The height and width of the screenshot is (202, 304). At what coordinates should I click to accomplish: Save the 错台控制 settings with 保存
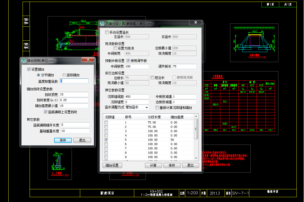[x=63, y=140]
